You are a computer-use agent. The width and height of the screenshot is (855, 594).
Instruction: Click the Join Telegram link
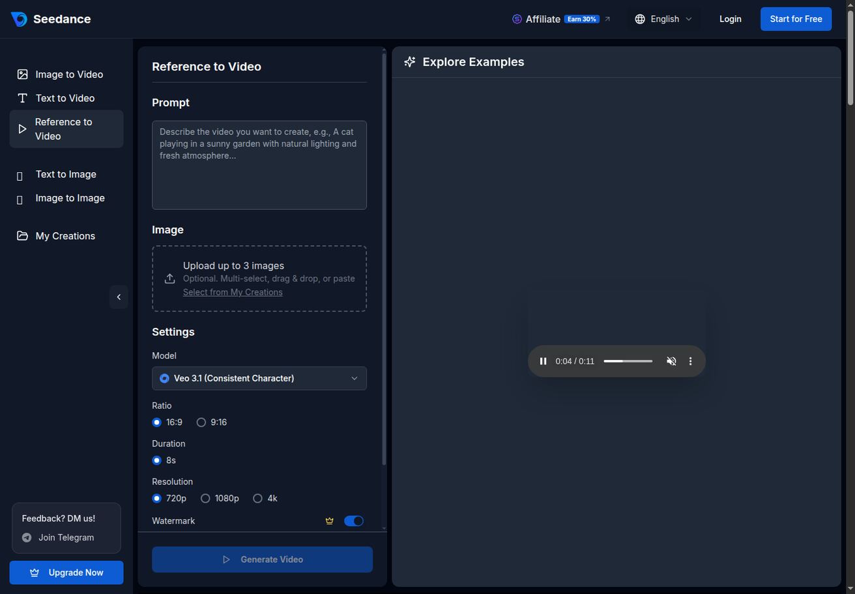pyautogui.click(x=66, y=537)
